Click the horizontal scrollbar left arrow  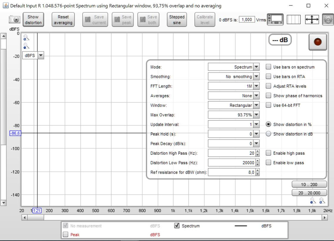[24, 218]
